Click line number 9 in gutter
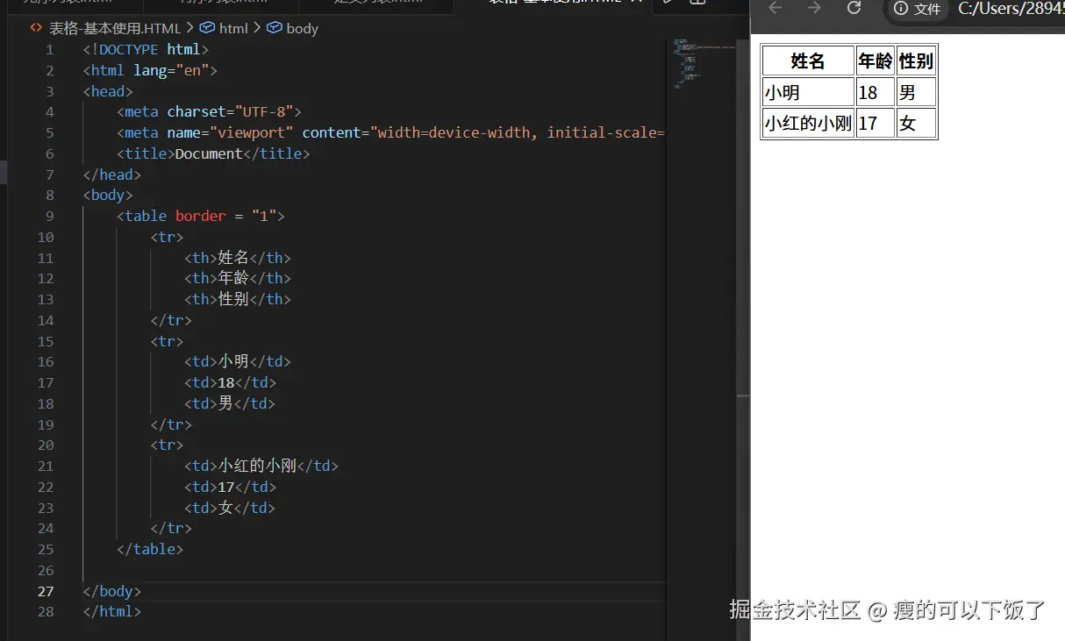 point(50,216)
